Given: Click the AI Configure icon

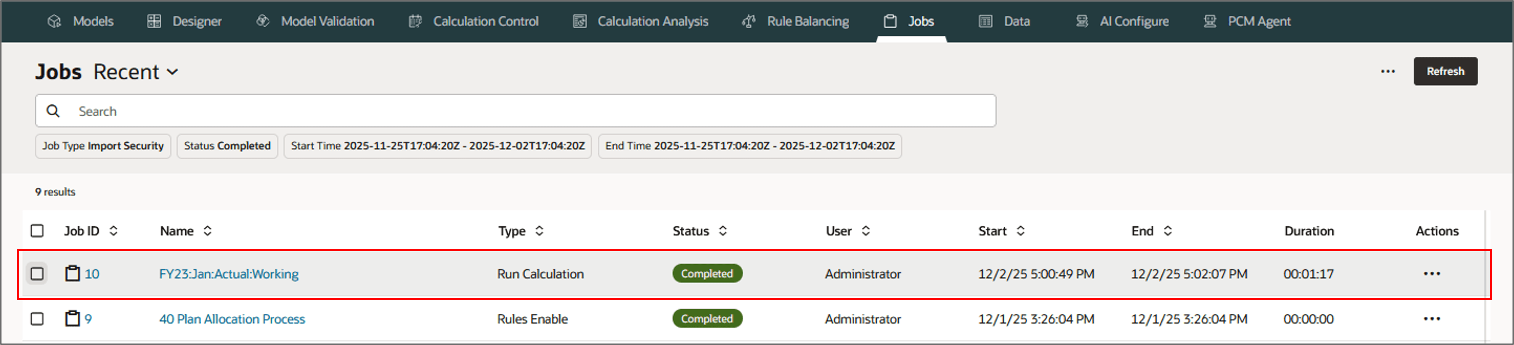Looking at the screenshot, I should tap(1082, 21).
